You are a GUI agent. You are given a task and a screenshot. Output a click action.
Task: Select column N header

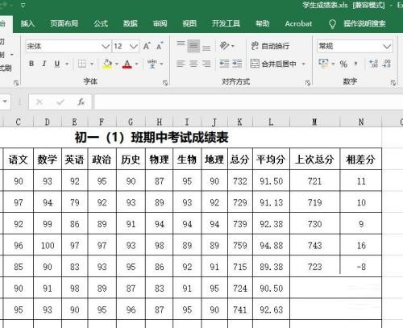click(361, 122)
